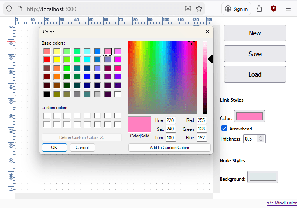Select the light red basic color swatch

[x=47, y=51]
